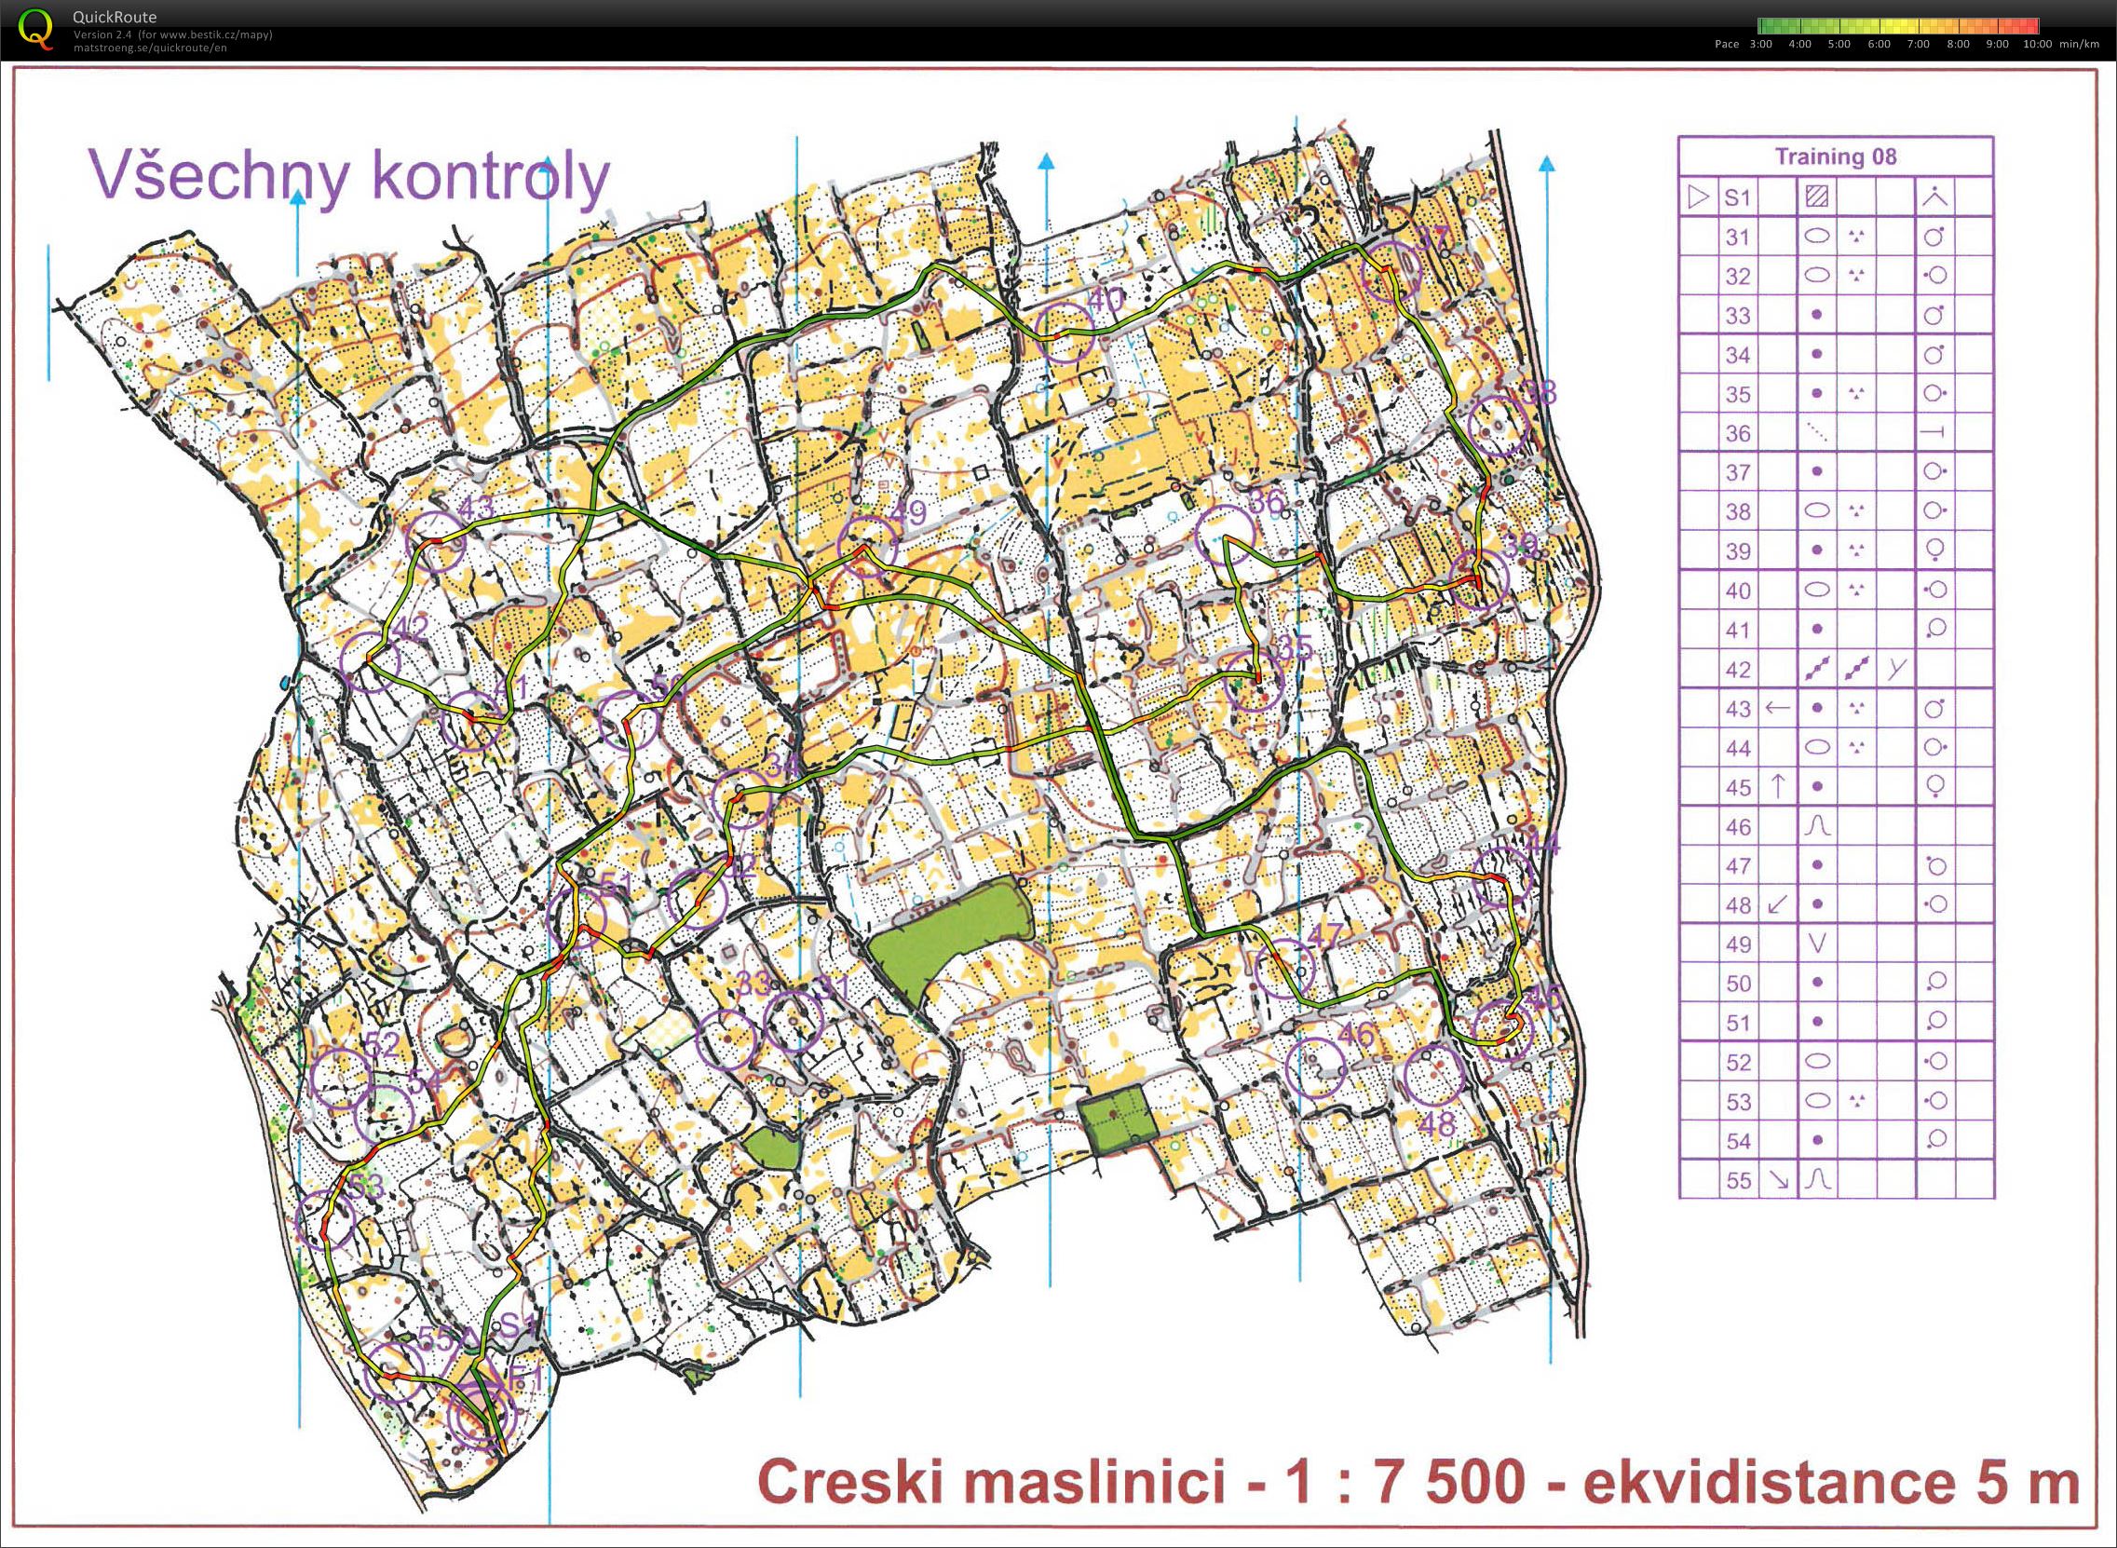Click the diagonal arrow symbol in table row 48
This screenshot has height=1548, width=2117.
[x=1777, y=905]
